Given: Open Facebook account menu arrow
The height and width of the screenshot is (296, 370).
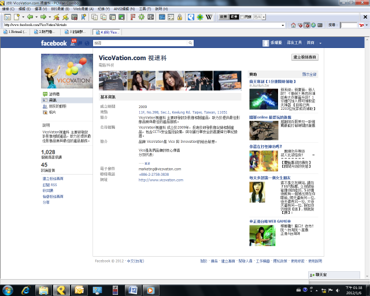Looking at the screenshot, I should [320, 43].
